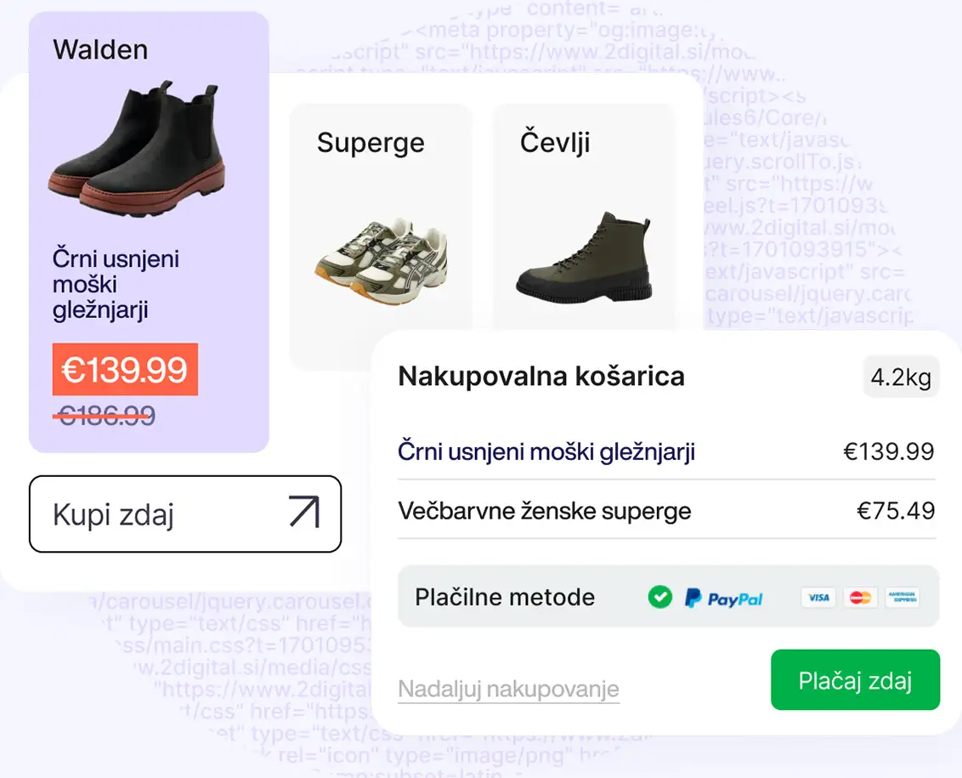Click the 4.2kg weight badge
The width and height of the screenshot is (962, 778).
point(901,377)
